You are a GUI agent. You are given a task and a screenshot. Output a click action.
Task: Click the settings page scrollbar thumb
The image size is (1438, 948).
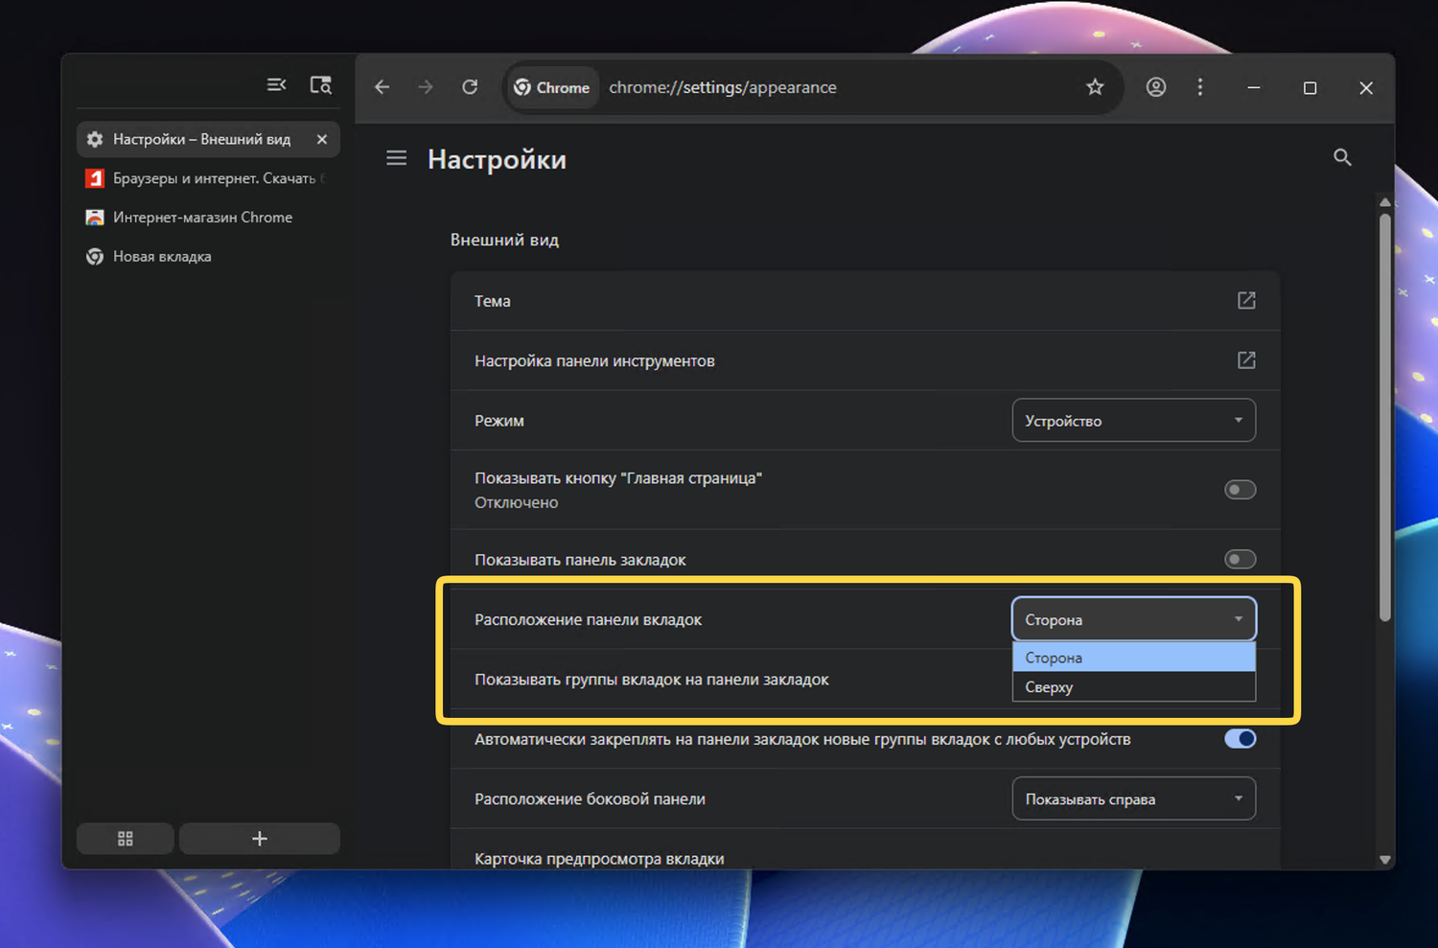(1384, 418)
